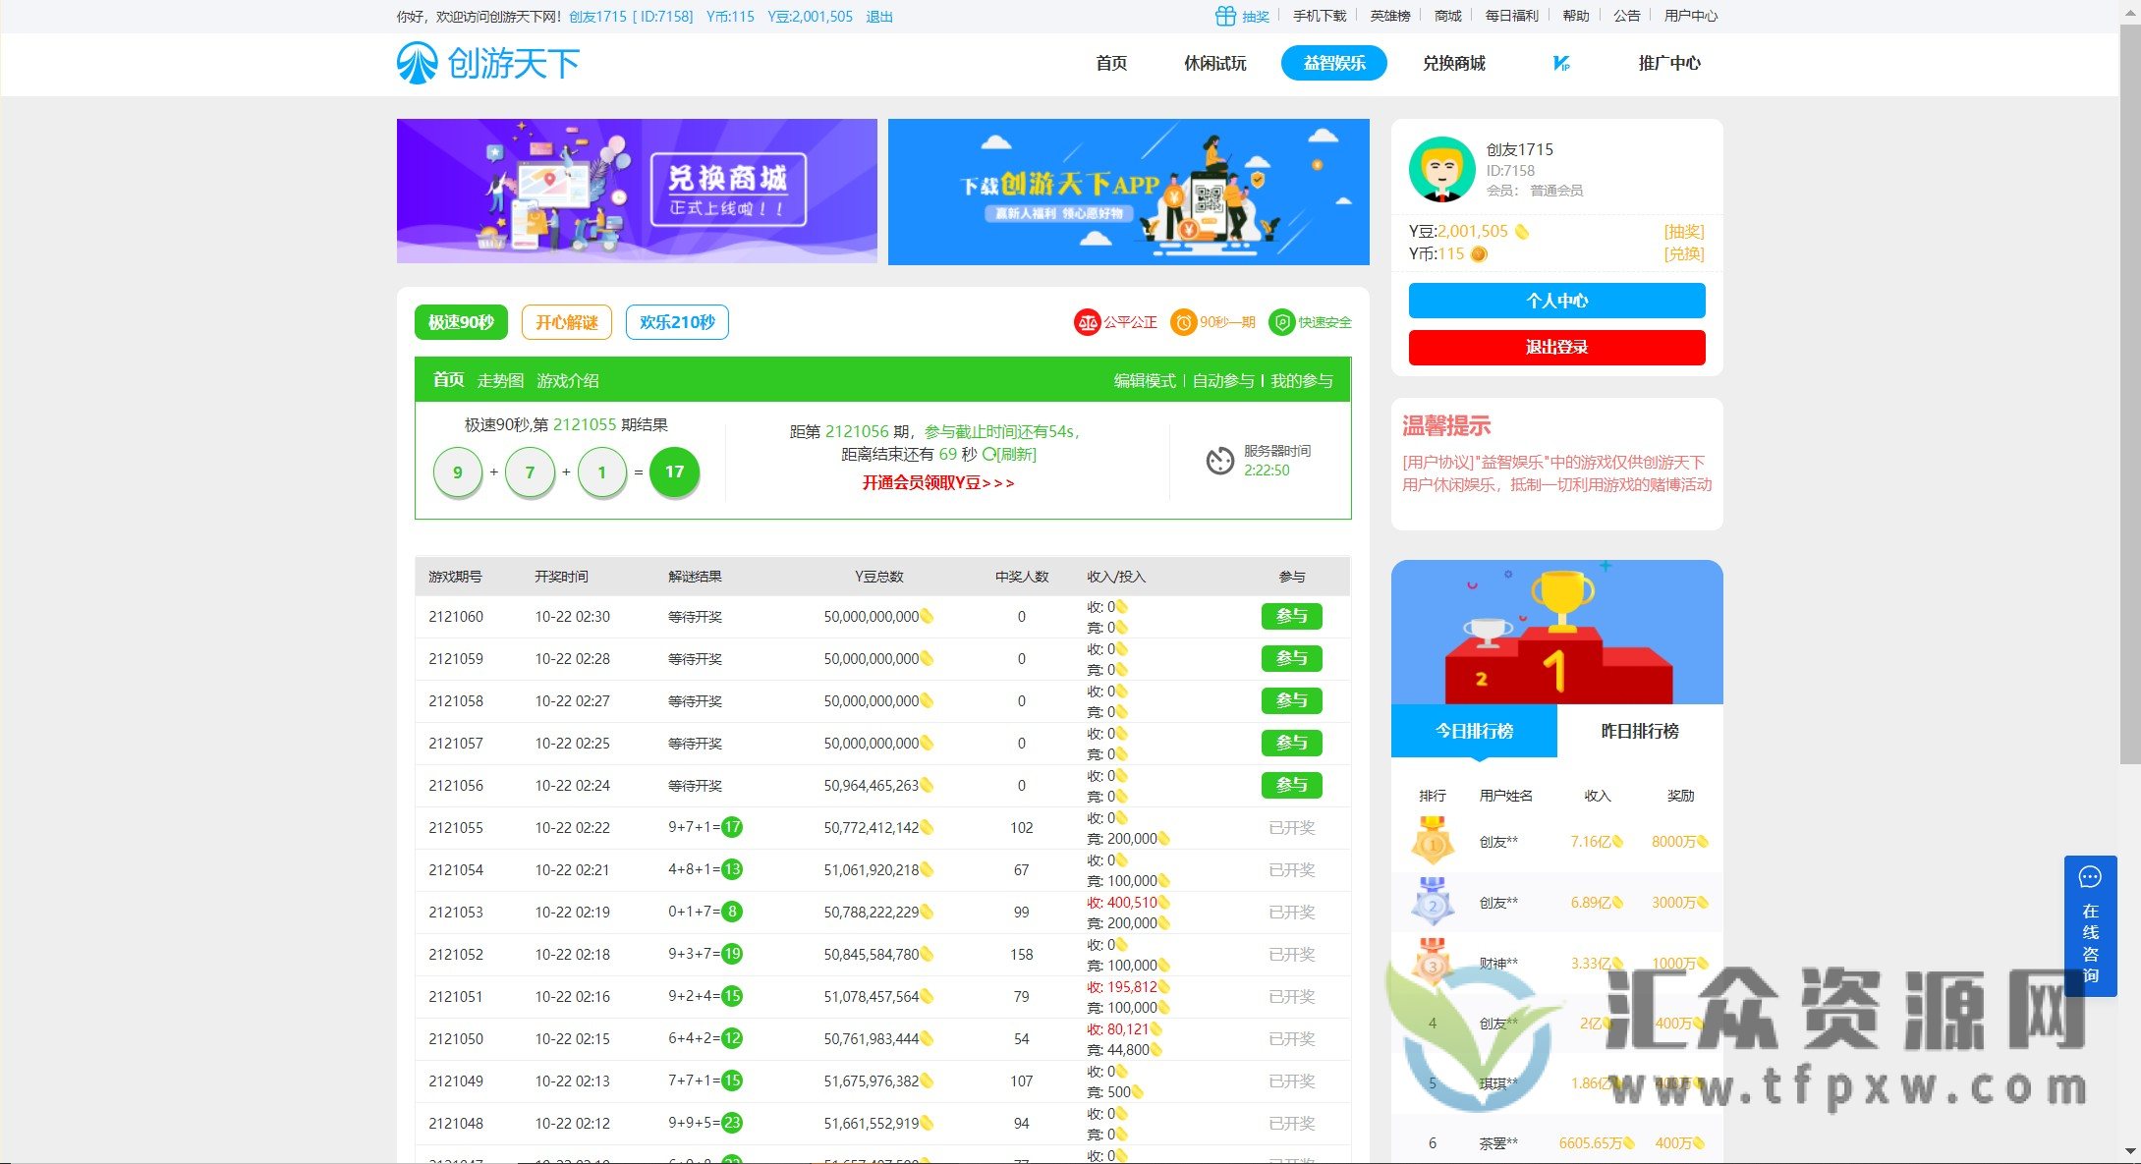Switch to the 昨日排行榜 ranking tab
Screen dimensions: 2141x1164
pos(1639,732)
